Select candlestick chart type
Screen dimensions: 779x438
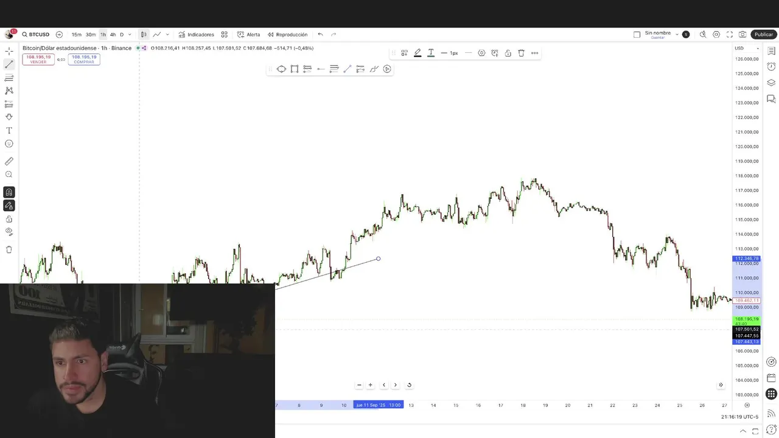[144, 35]
